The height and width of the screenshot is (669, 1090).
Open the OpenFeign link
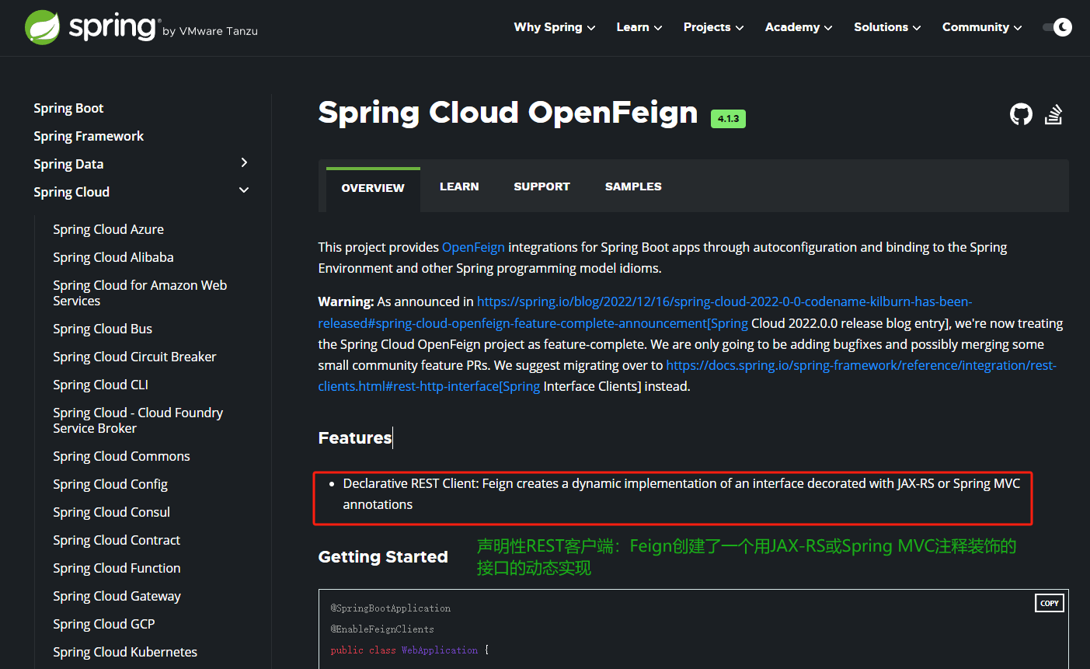pyautogui.click(x=473, y=247)
